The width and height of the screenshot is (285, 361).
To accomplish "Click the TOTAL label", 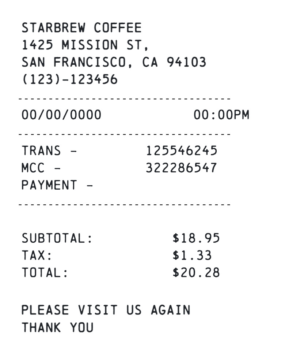I will (x=45, y=273).
